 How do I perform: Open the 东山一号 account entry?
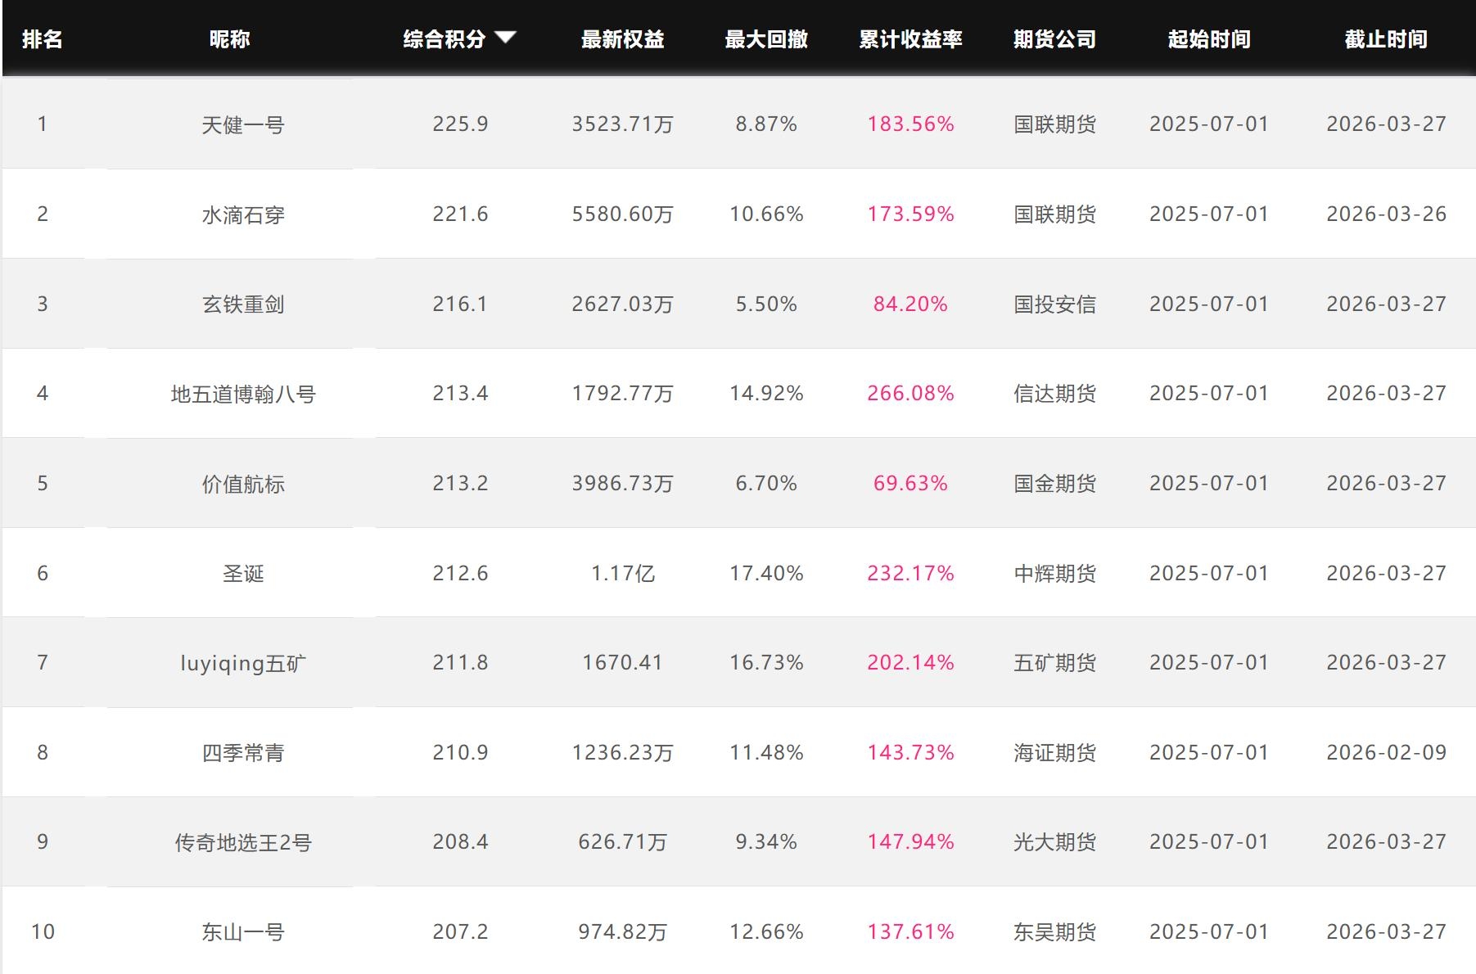click(243, 932)
